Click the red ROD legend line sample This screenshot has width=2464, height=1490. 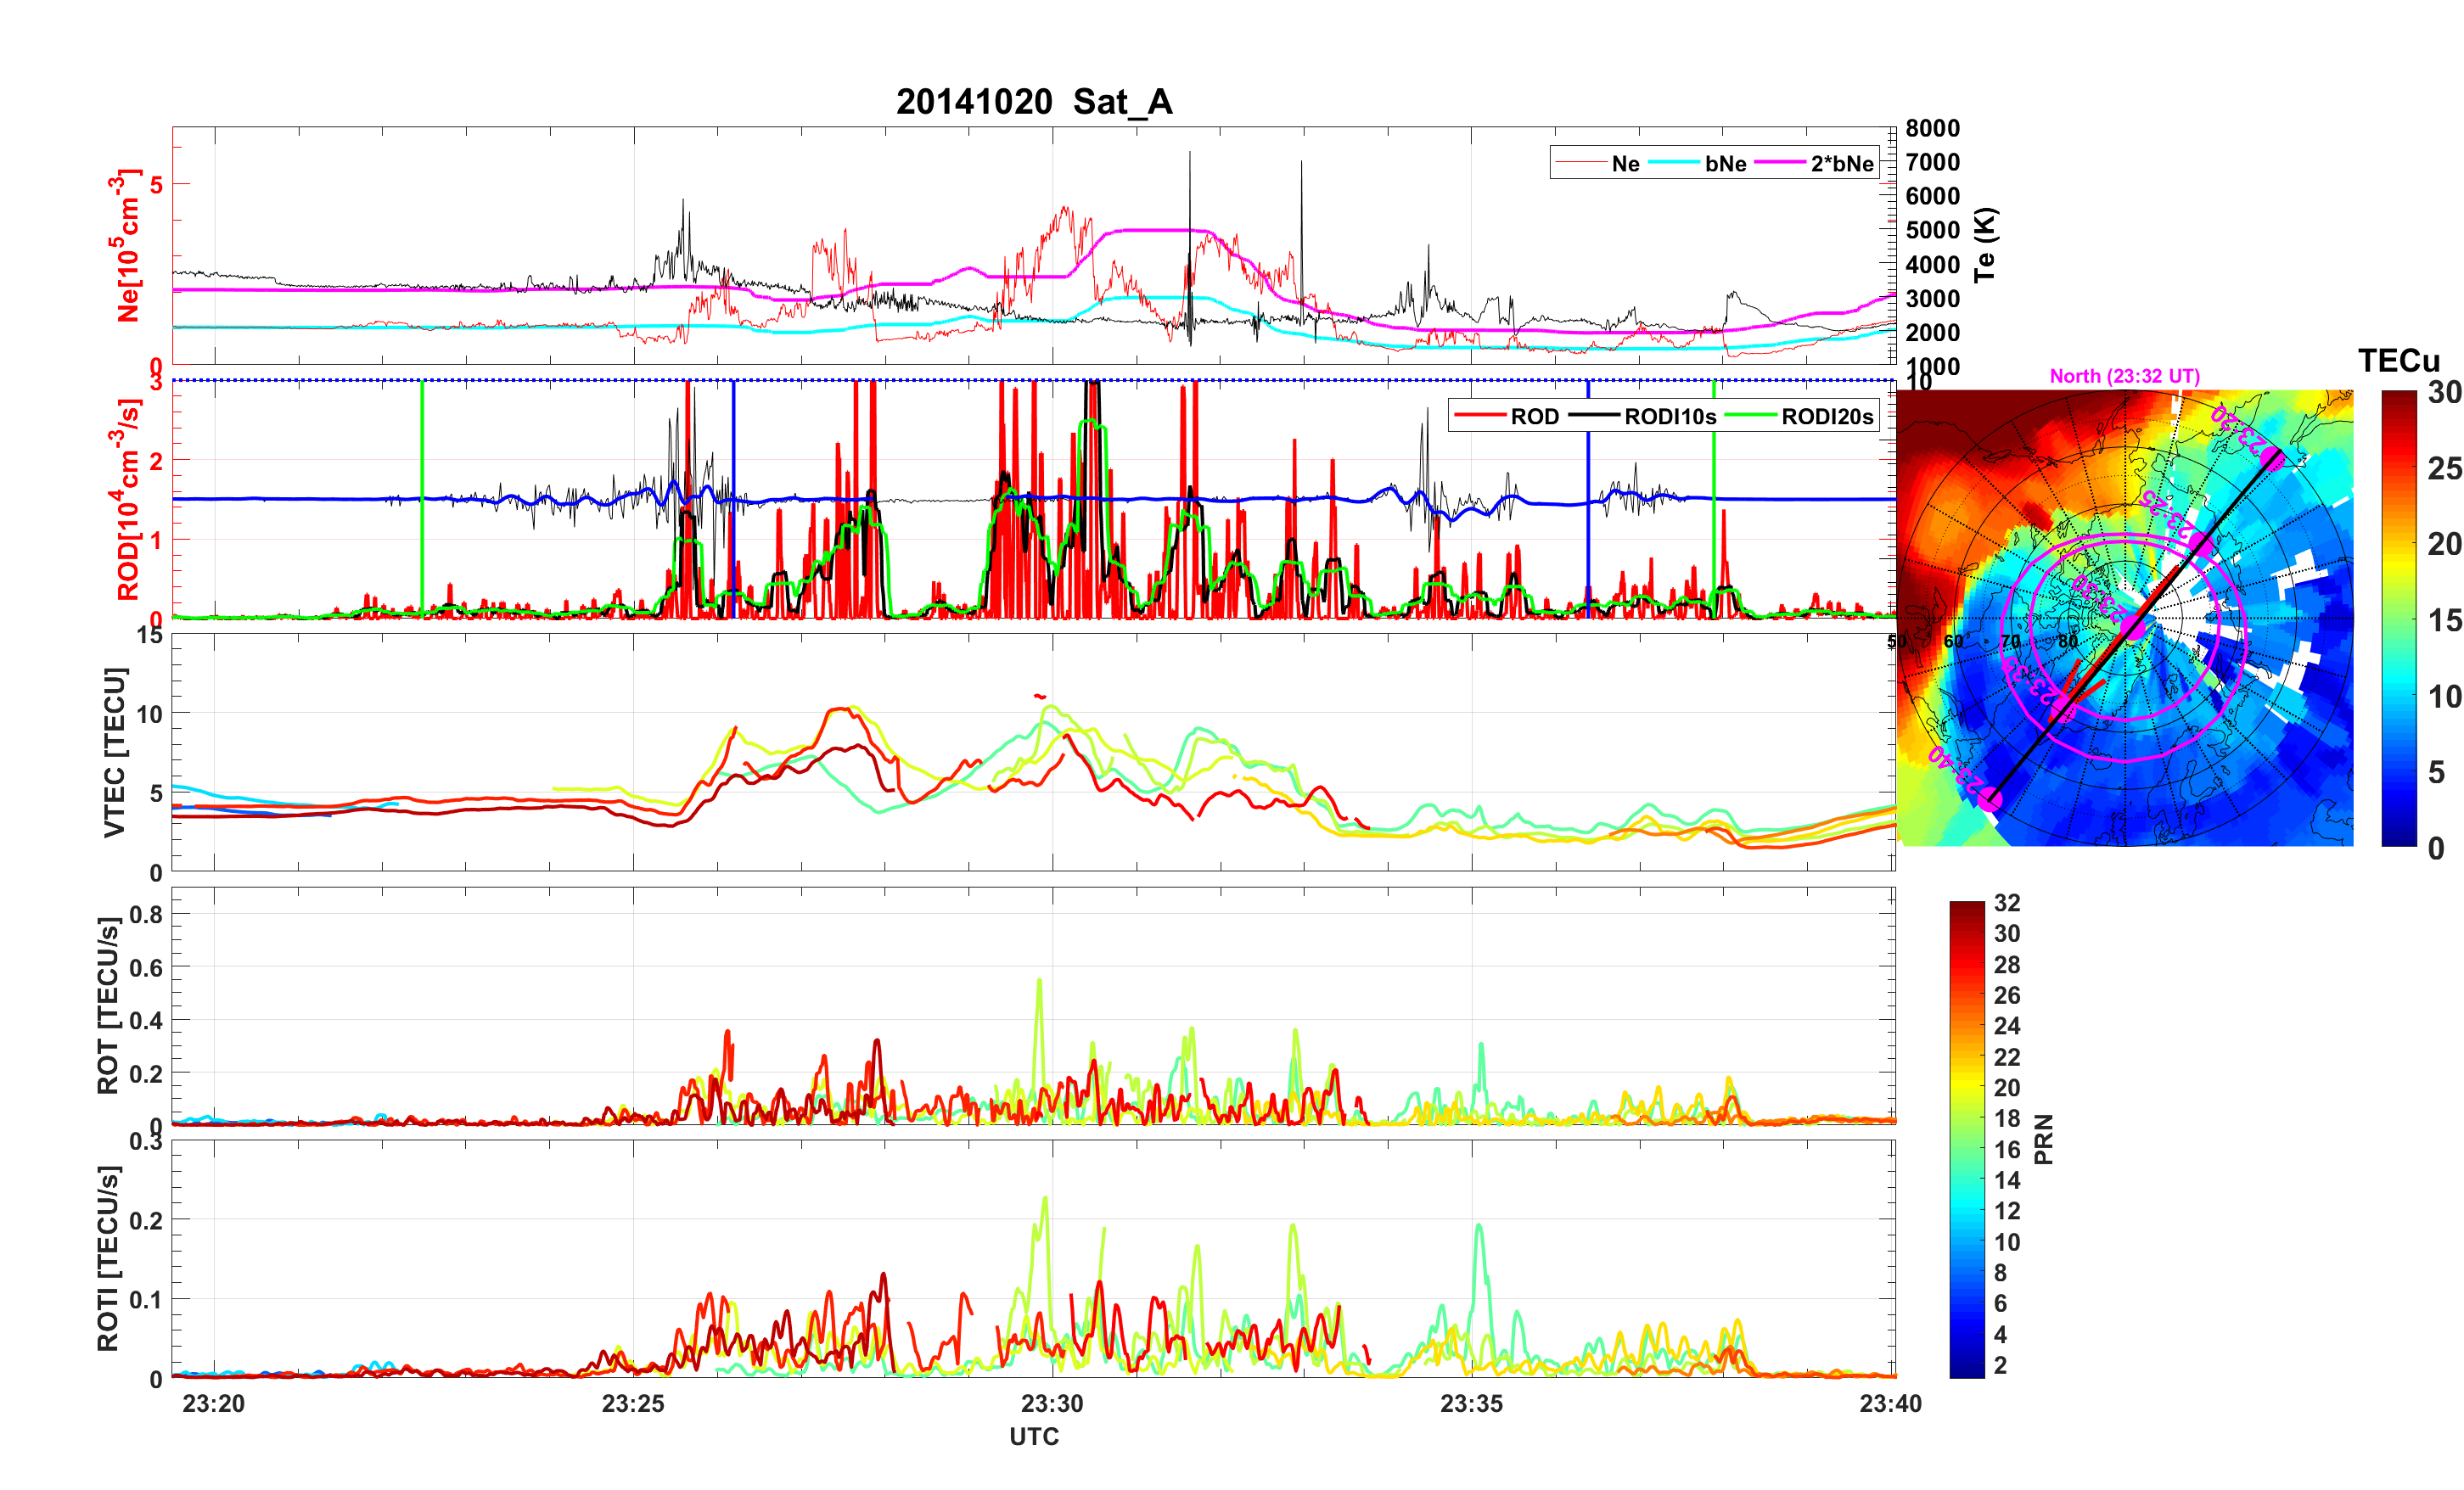coord(1480,416)
